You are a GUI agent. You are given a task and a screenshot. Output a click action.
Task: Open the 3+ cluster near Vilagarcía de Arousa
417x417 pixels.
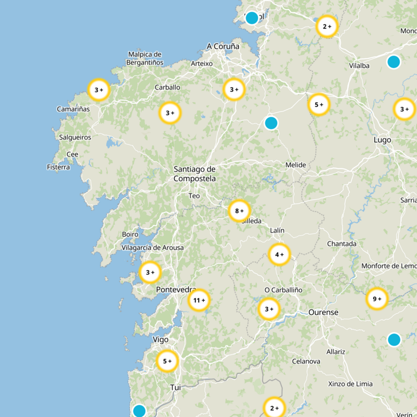coord(150,272)
